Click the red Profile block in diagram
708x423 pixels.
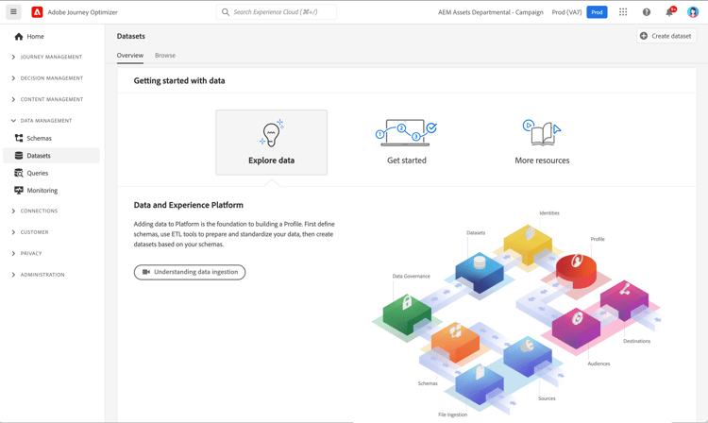(576, 270)
